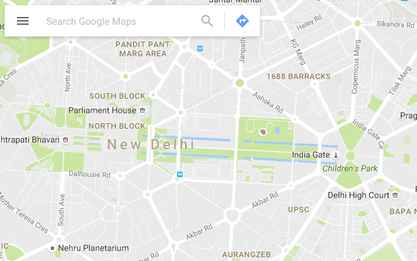
Task: Click the search magnifier icon
Action: click(x=207, y=21)
